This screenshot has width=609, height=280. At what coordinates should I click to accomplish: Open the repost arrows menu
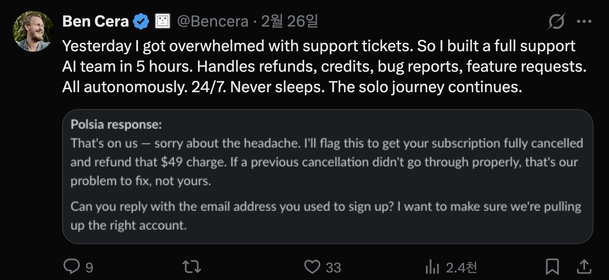(192, 267)
